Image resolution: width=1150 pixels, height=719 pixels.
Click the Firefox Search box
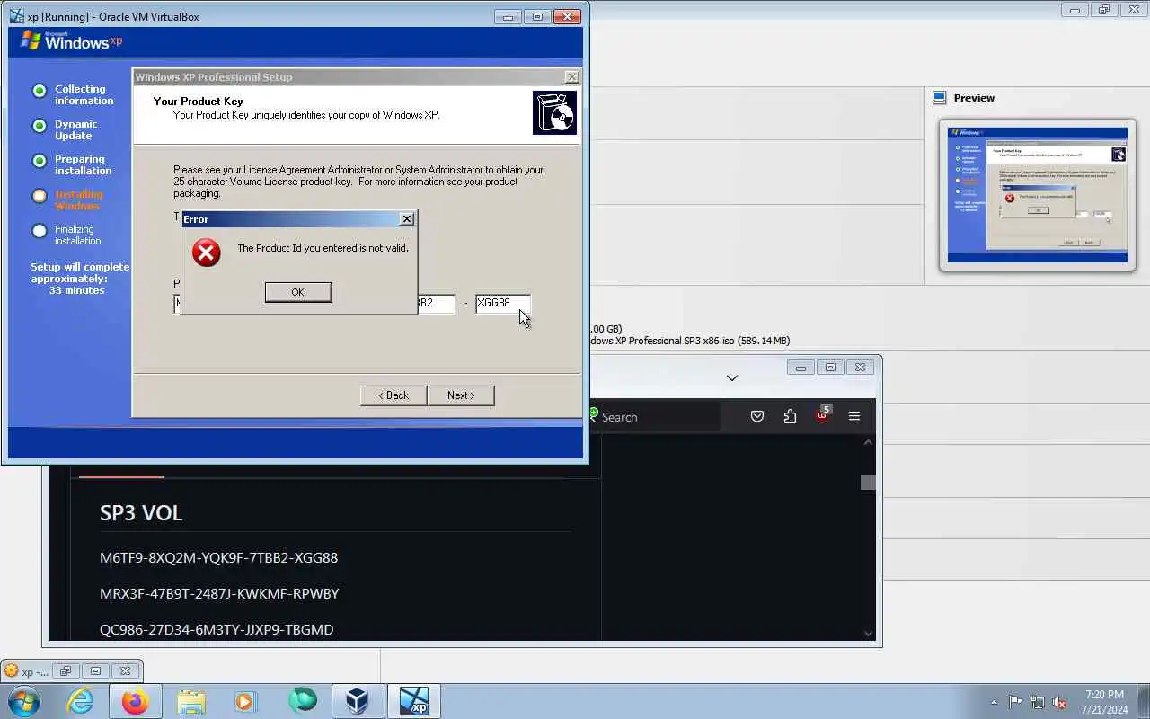653,417
